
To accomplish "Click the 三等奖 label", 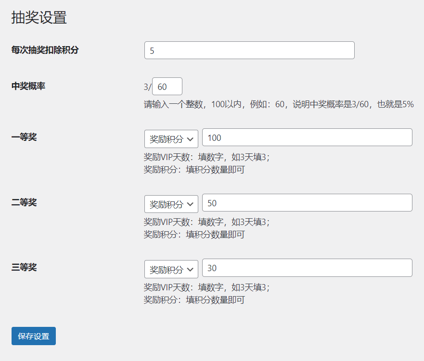I will tap(24, 267).
